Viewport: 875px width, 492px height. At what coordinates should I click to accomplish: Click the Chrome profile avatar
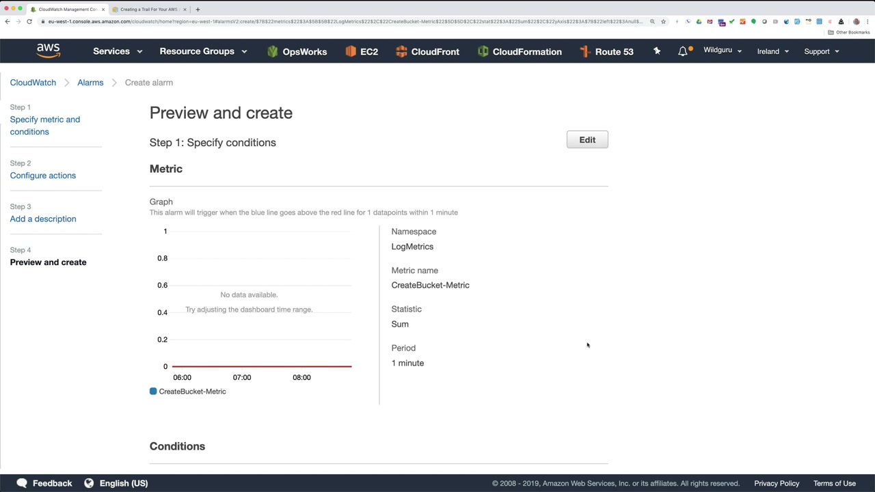[857, 22]
